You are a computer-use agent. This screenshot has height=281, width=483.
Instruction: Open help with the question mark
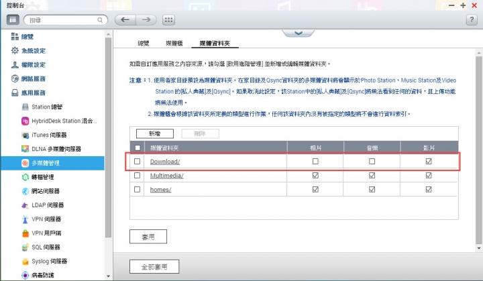[x=472, y=20]
